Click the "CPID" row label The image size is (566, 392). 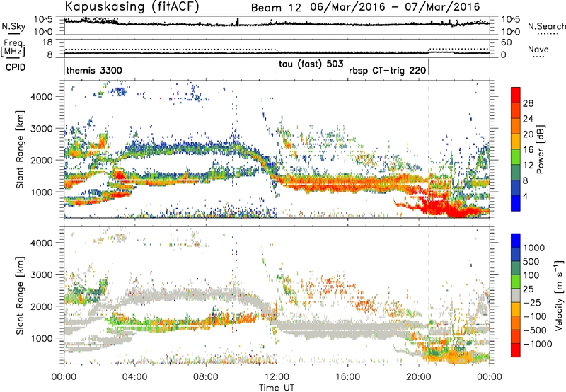16,67
